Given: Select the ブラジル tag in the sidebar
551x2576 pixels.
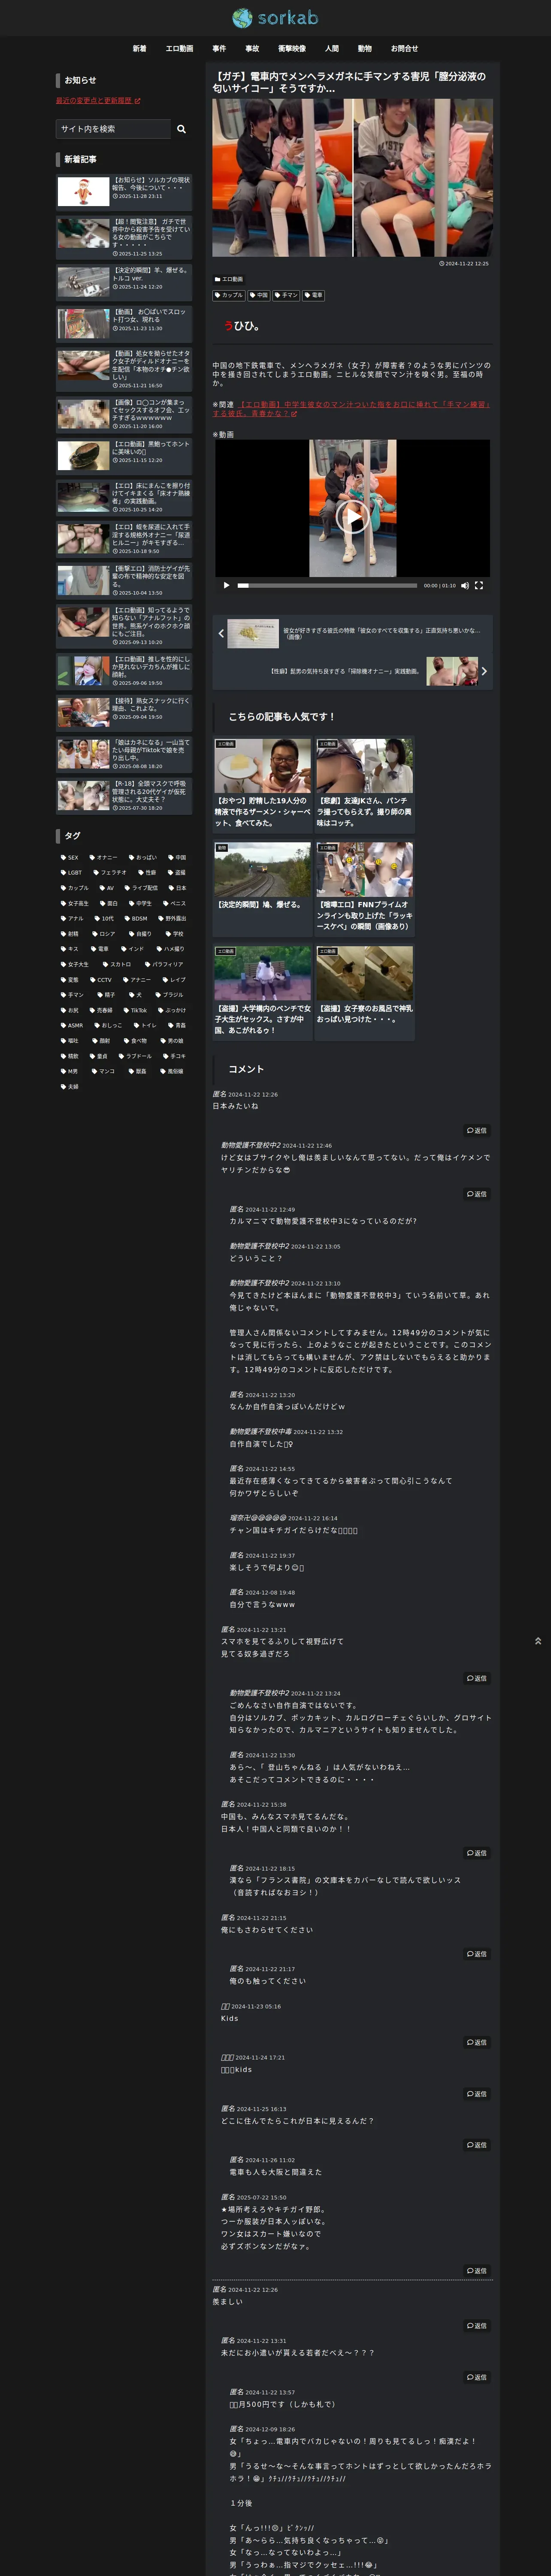Looking at the screenshot, I should click(x=170, y=995).
